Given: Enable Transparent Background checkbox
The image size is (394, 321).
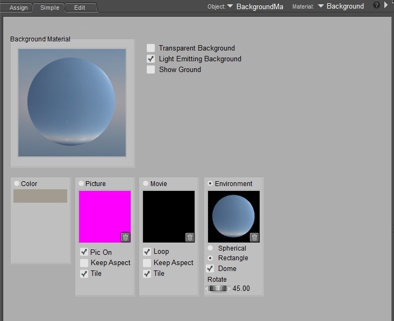Looking at the screenshot, I should tap(151, 48).
